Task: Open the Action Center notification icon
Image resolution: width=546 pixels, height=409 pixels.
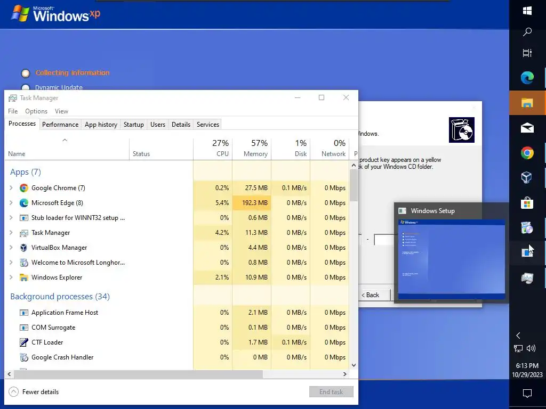Action: tap(527, 394)
